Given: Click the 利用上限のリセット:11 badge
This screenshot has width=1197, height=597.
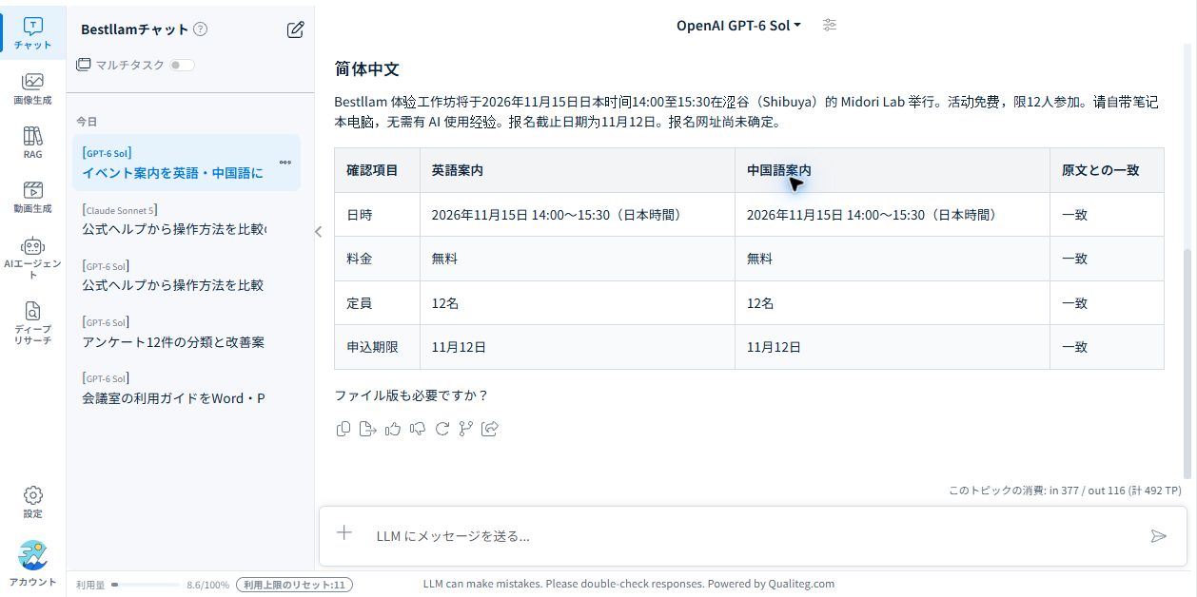Looking at the screenshot, I should click(x=294, y=585).
